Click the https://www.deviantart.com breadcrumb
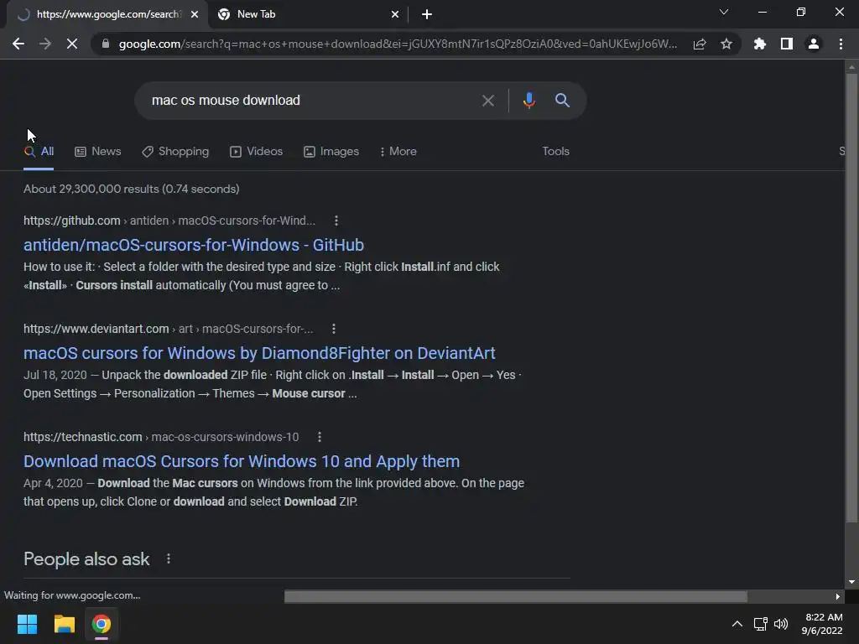Screen dimensions: 859x644 tap(96, 329)
